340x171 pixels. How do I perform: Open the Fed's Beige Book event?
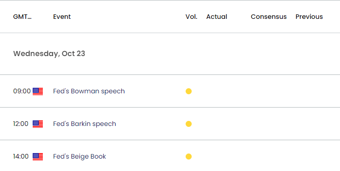click(80, 156)
